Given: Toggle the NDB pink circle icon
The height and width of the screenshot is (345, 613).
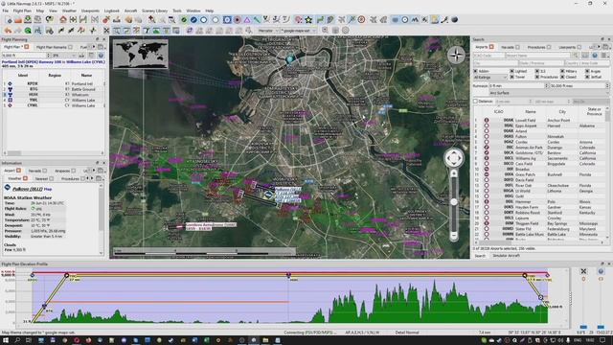Looking at the screenshot, I should coord(238,19).
